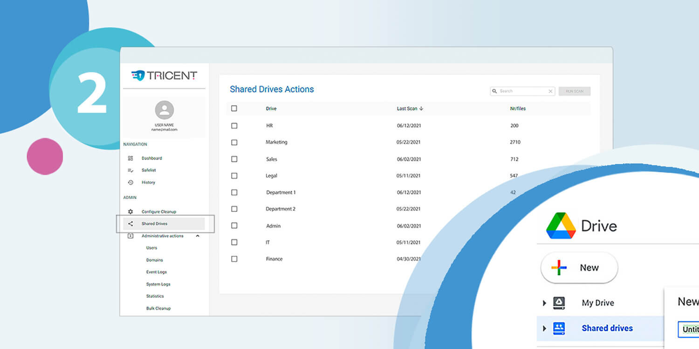Expand the My Drive tree arrow
The width and height of the screenshot is (699, 349).
pos(544,303)
